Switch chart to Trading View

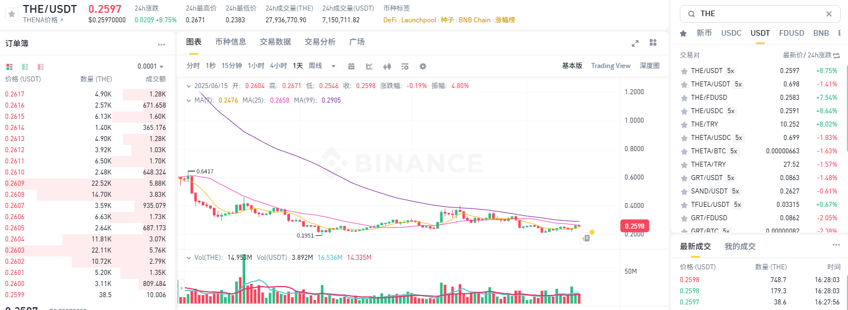tap(611, 66)
